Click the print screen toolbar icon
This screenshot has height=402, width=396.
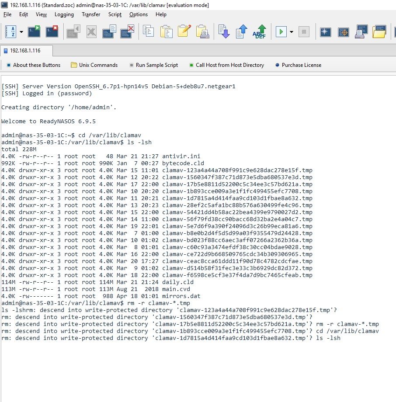361,32
